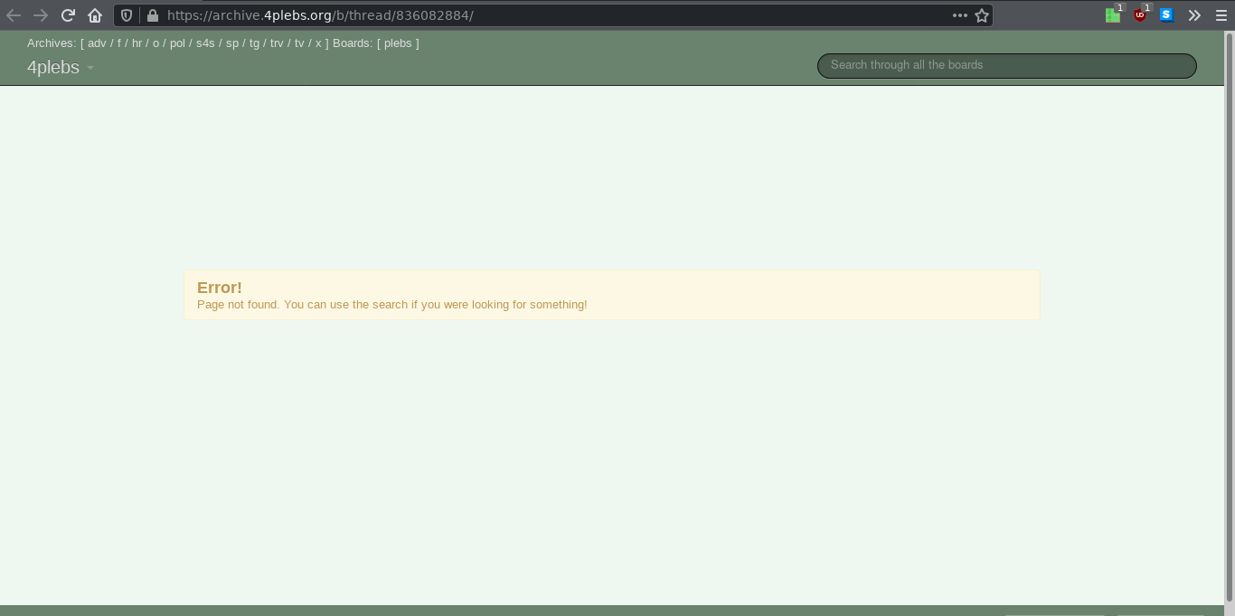Open the hr archive link
Image resolution: width=1235 pixels, height=616 pixels.
tap(137, 43)
